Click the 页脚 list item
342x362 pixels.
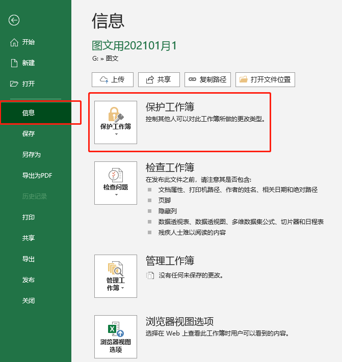(x=165, y=201)
